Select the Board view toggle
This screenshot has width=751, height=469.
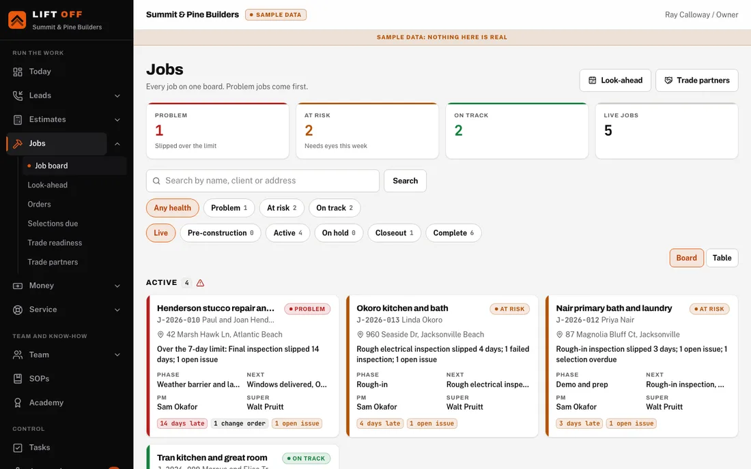point(686,258)
